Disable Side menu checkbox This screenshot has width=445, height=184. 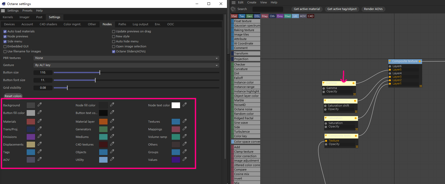pos(5,42)
